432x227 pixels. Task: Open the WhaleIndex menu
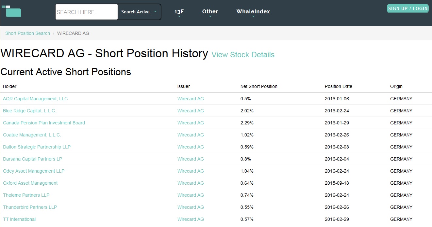pos(253,12)
